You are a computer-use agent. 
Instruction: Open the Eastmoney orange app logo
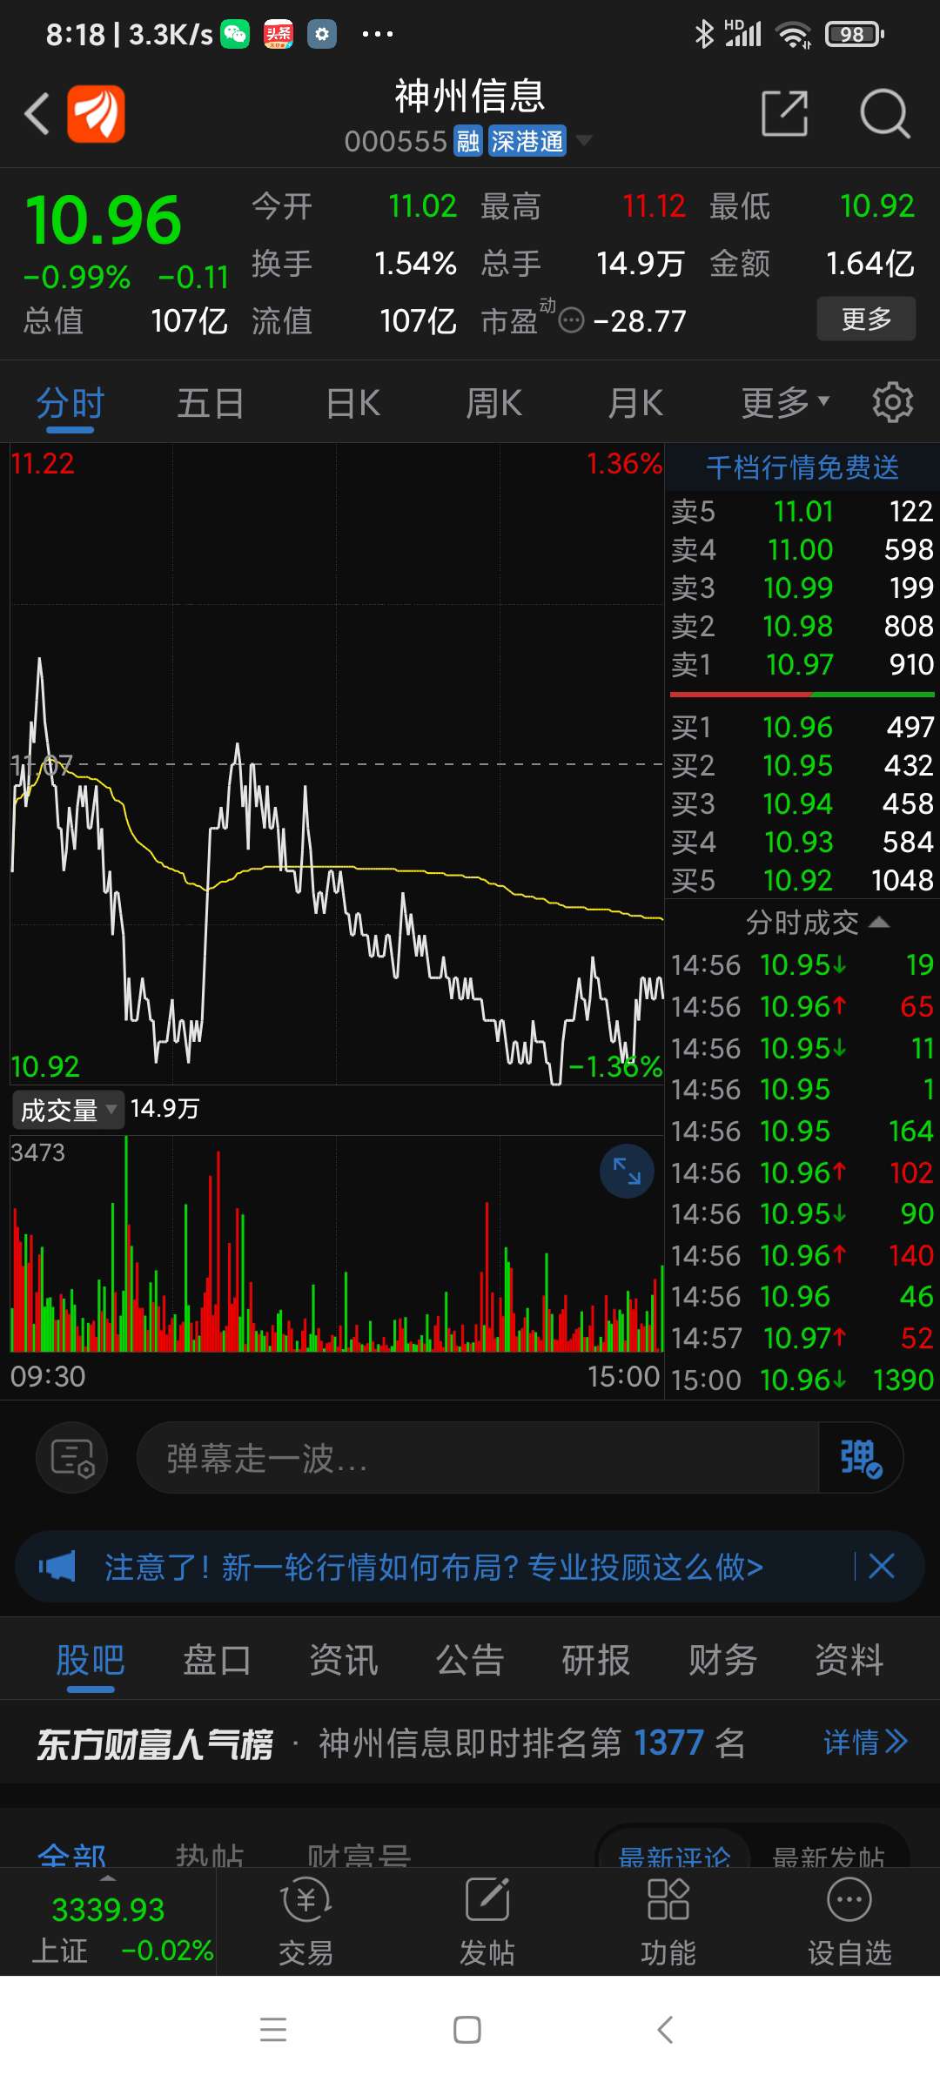(96, 114)
